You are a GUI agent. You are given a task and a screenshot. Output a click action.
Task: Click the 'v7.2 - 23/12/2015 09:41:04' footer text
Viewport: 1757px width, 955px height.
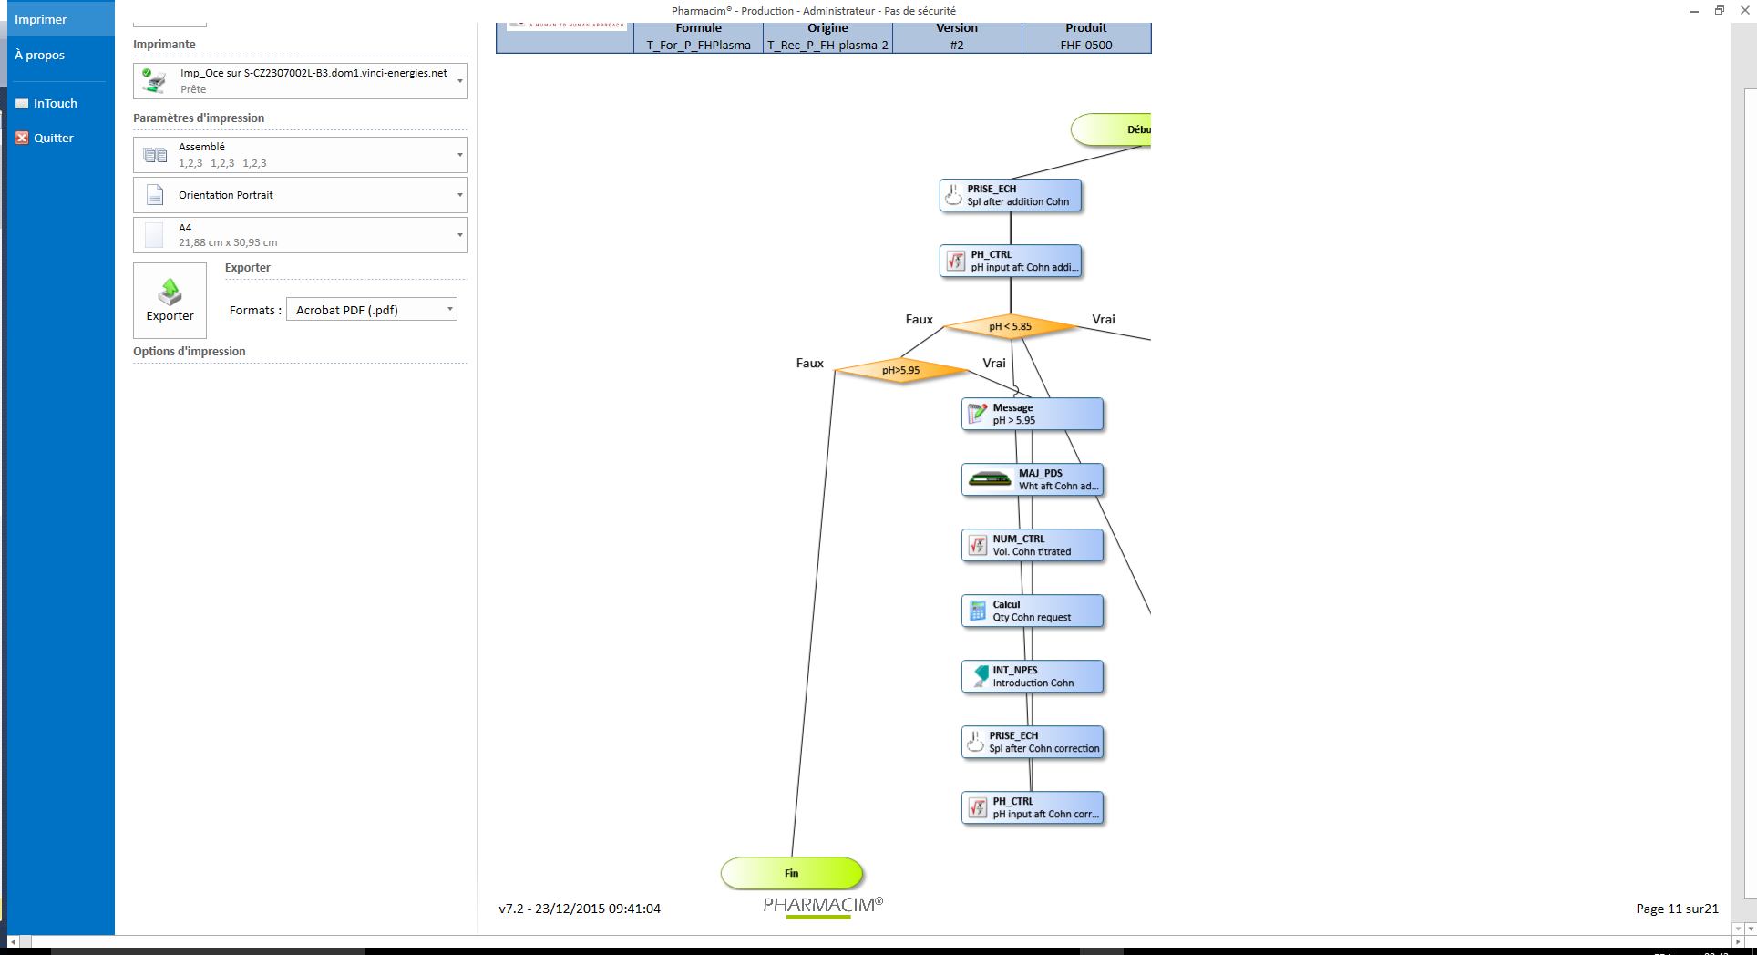point(580,909)
